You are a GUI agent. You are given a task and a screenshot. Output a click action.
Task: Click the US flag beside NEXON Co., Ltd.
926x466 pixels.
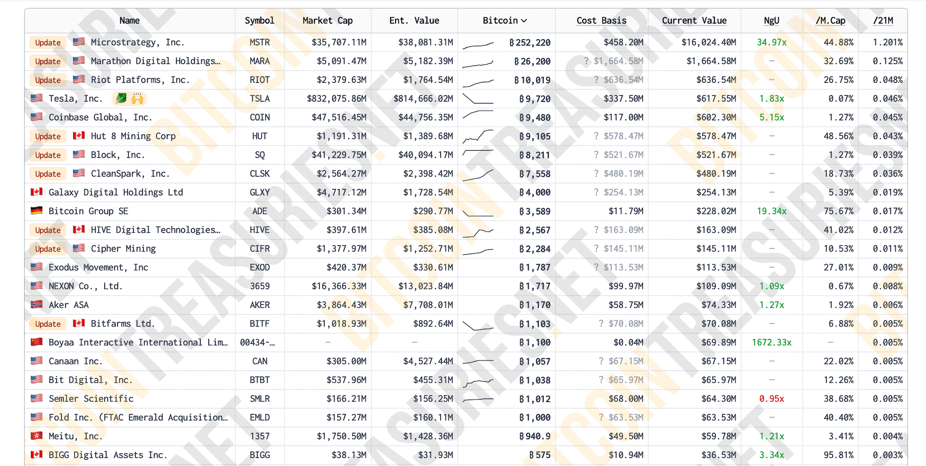[37, 286]
